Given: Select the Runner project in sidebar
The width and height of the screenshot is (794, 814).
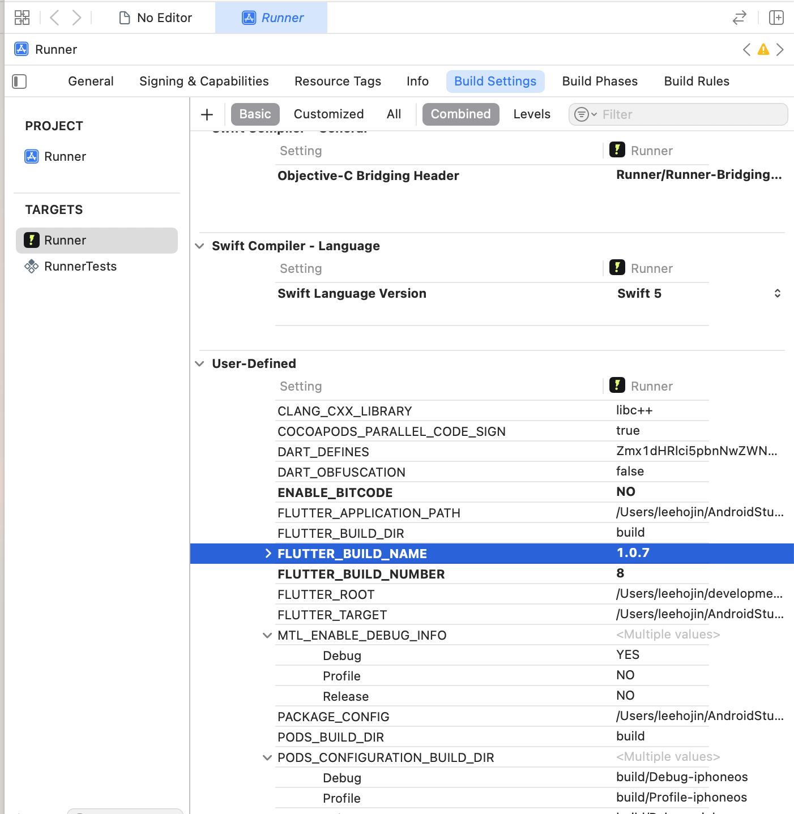Looking at the screenshot, I should (x=56, y=157).
